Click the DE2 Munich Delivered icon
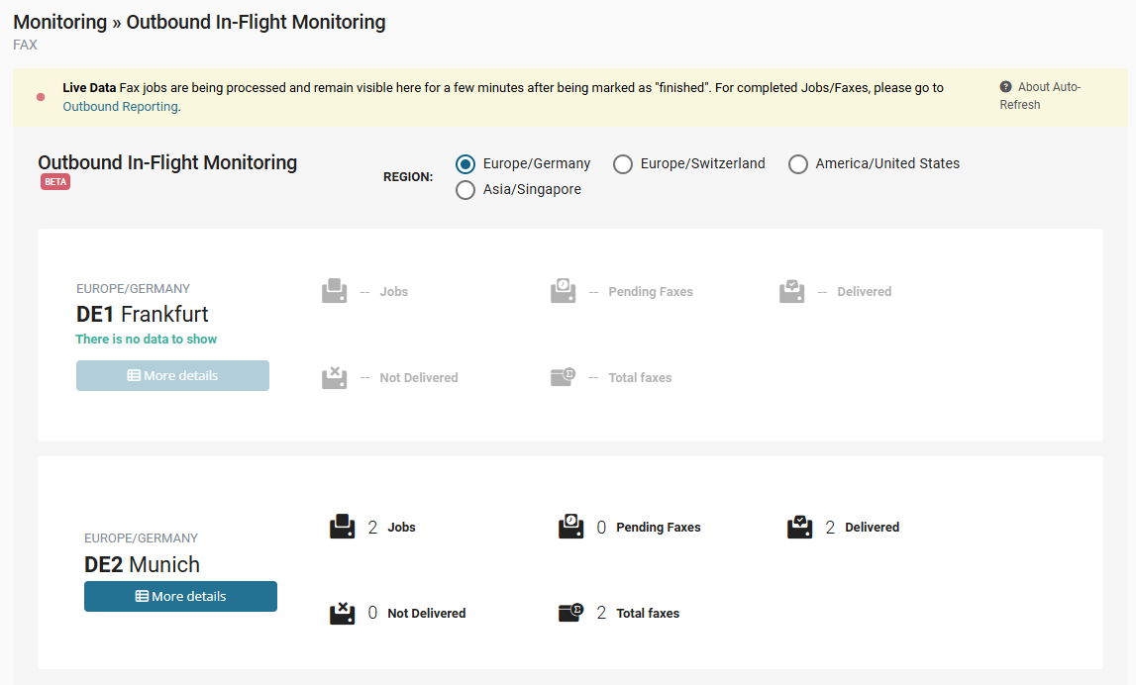 pyautogui.click(x=799, y=527)
